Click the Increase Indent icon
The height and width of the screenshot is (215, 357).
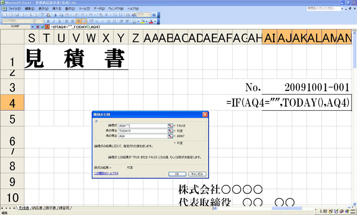pyautogui.click(x=127, y=21)
